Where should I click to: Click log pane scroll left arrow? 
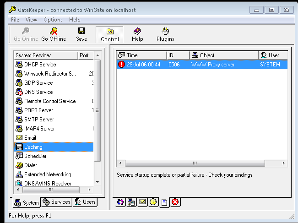pos(120,163)
